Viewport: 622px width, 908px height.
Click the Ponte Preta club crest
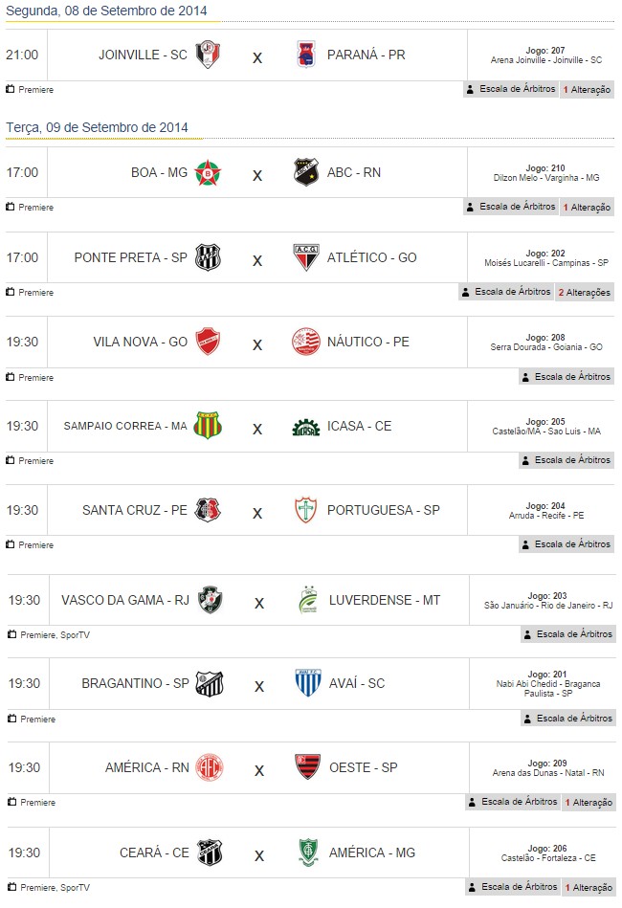click(x=208, y=257)
